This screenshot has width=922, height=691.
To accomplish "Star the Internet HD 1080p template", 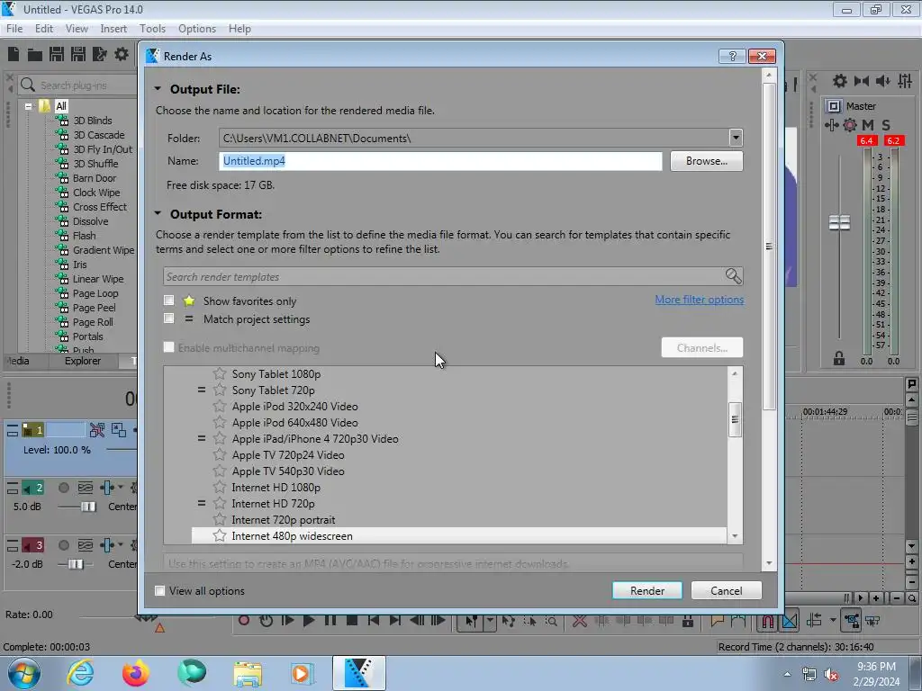I will (220, 487).
